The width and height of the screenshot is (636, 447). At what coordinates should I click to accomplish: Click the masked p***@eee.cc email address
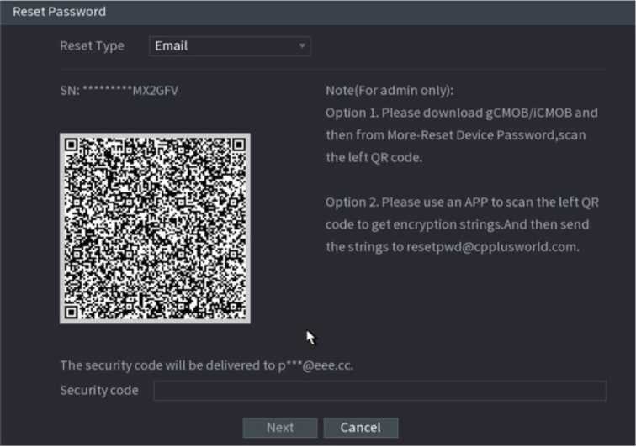point(315,365)
